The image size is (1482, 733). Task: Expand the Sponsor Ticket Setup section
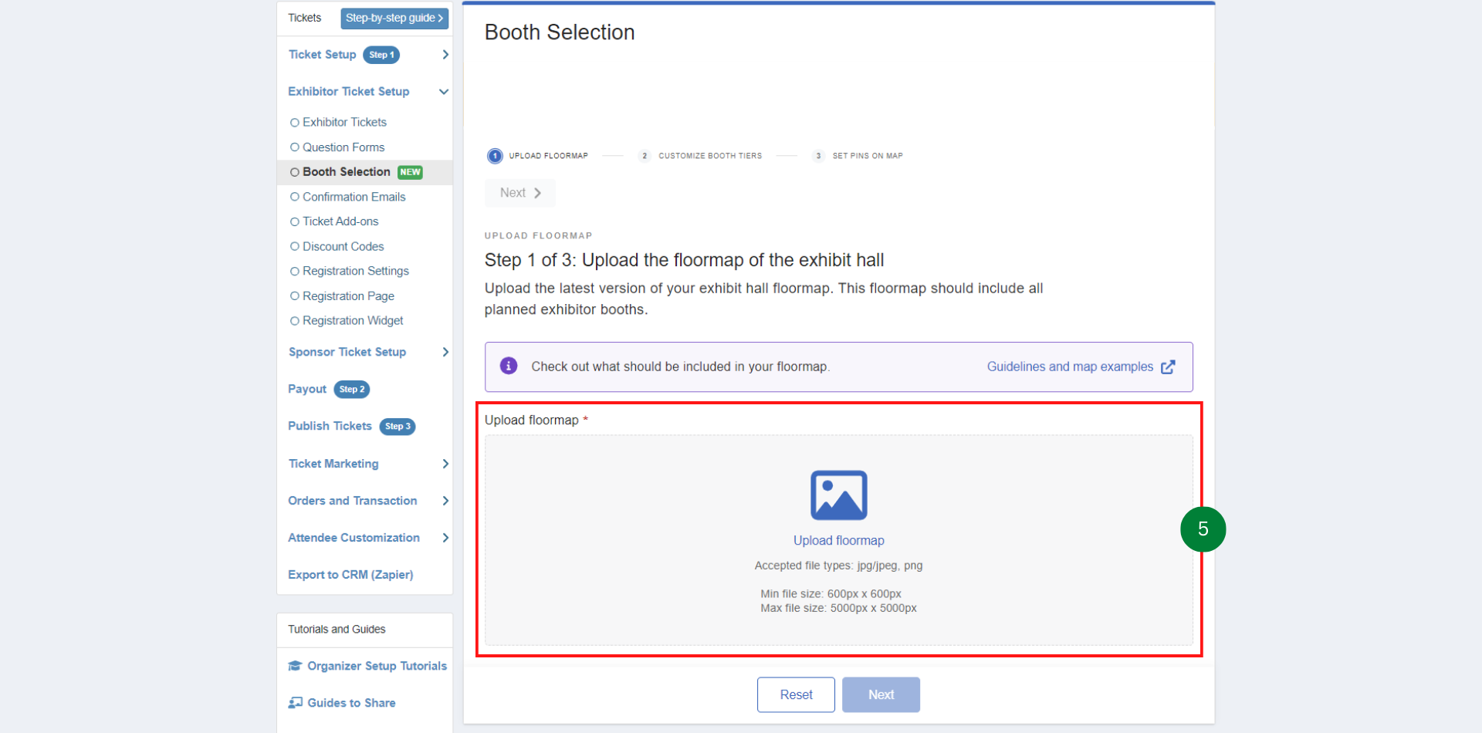pyautogui.click(x=445, y=353)
